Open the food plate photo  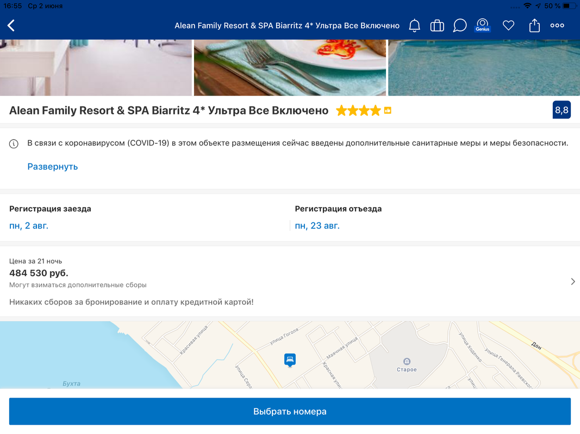click(290, 67)
